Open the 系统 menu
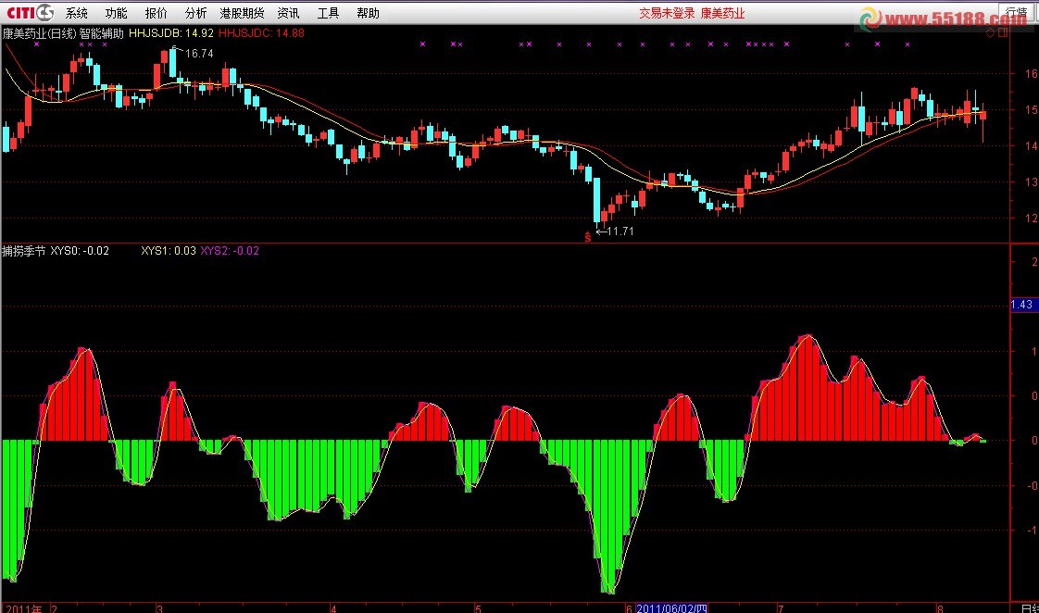The image size is (1039, 613). click(x=77, y=13)
